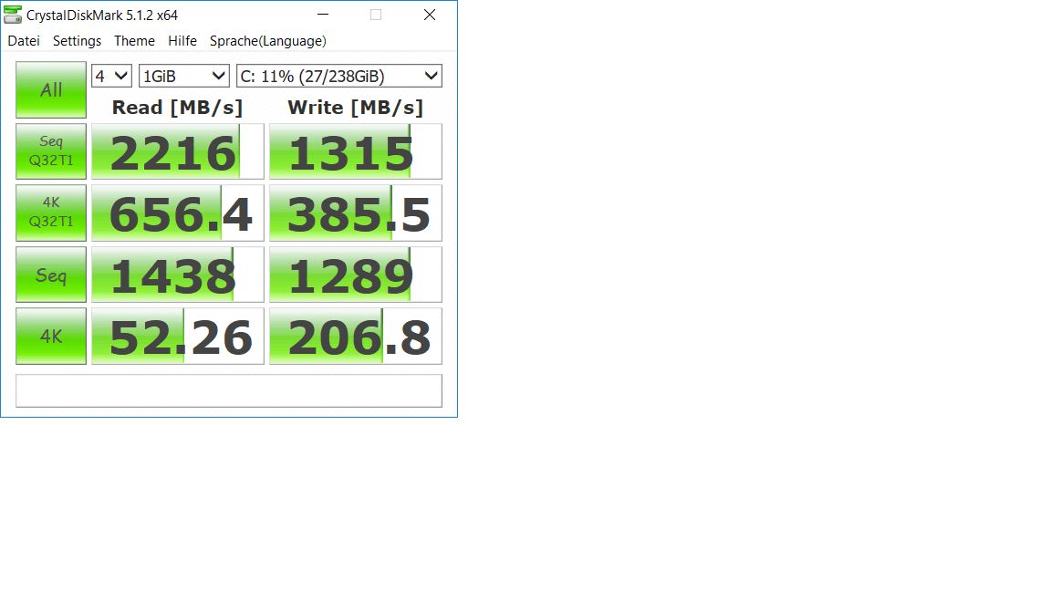Image resolution: width=1051 pixels, height=591 pixels.
Task: Open the Settings menu
Action: [x=77, y=41]
